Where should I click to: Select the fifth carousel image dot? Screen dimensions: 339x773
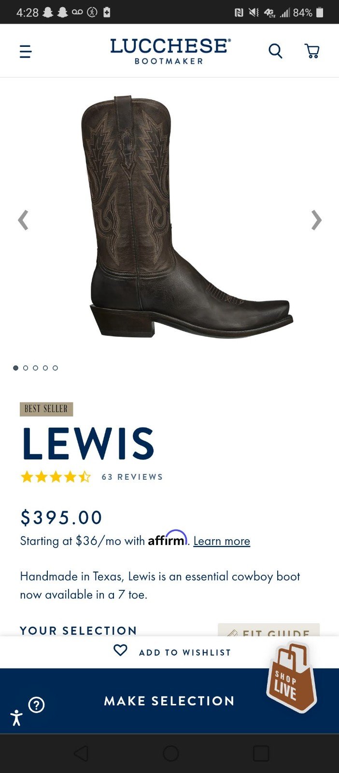click(55, 368)
